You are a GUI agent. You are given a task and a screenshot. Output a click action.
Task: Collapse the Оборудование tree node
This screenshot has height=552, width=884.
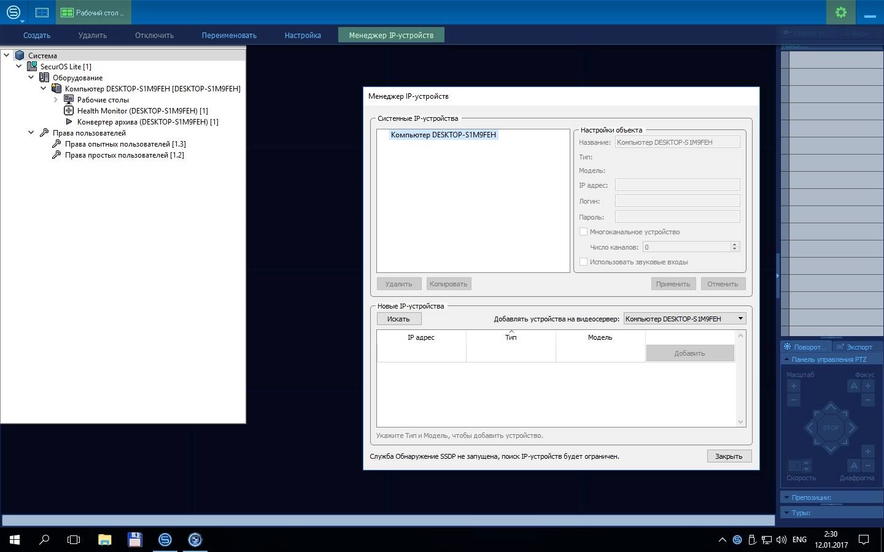pos(31,77)
